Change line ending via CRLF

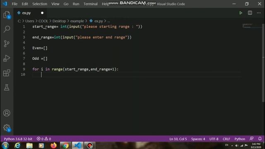pos(226,139)
